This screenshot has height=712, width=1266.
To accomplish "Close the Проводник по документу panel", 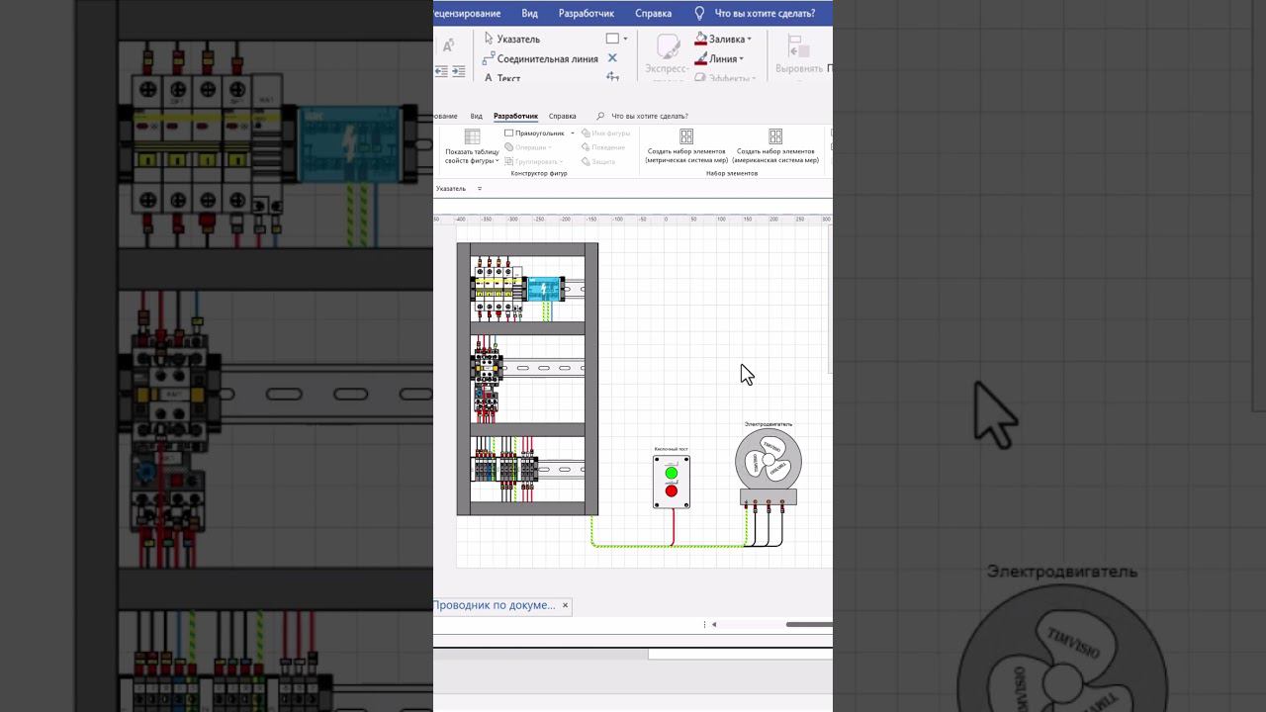I will [566, 605].
